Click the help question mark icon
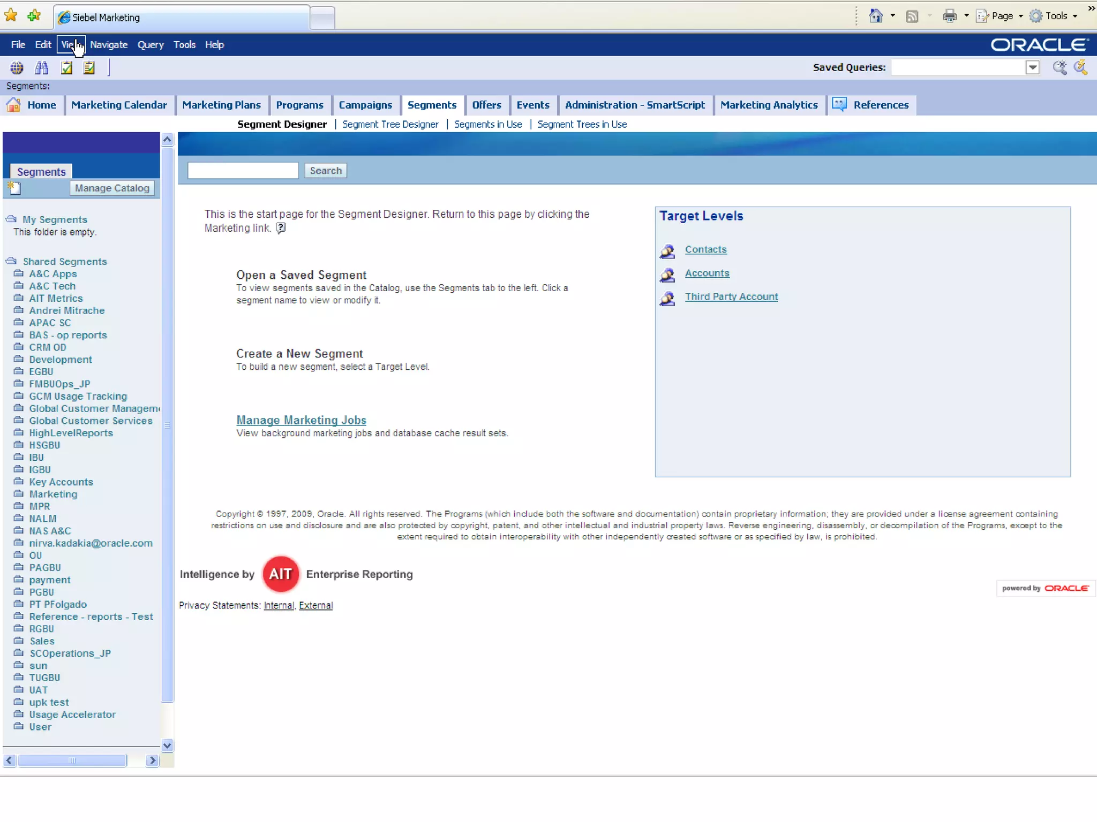The width and height of the screenshot is (1097, 822). pyautogui.click(x=281, y=228)
